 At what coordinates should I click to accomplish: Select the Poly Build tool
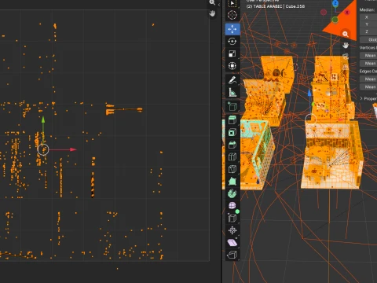click(x=232, y=182)
